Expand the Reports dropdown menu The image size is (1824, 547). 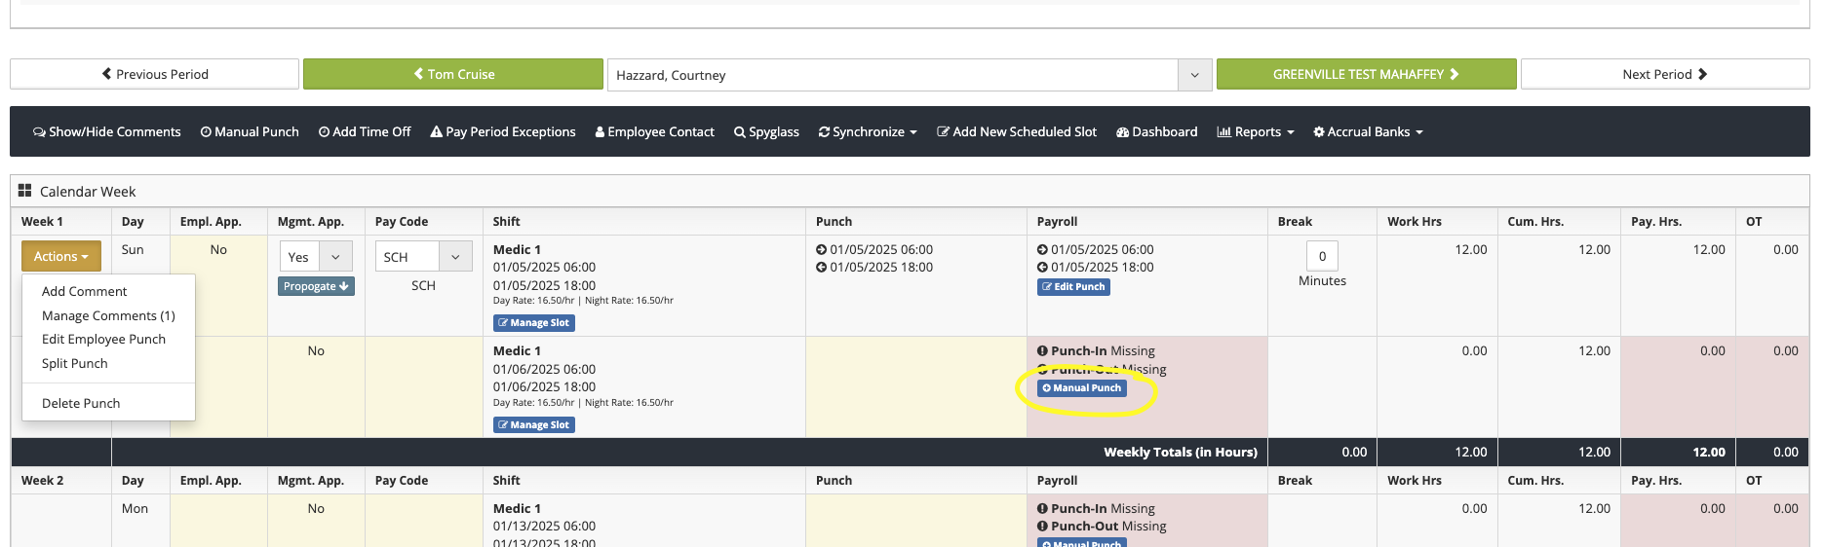coord(1256,131)
